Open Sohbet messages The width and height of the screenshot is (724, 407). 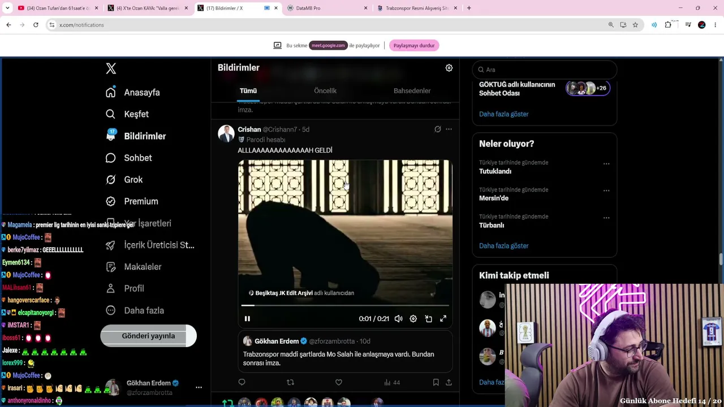pyautogui.click(x=130, y=158)
